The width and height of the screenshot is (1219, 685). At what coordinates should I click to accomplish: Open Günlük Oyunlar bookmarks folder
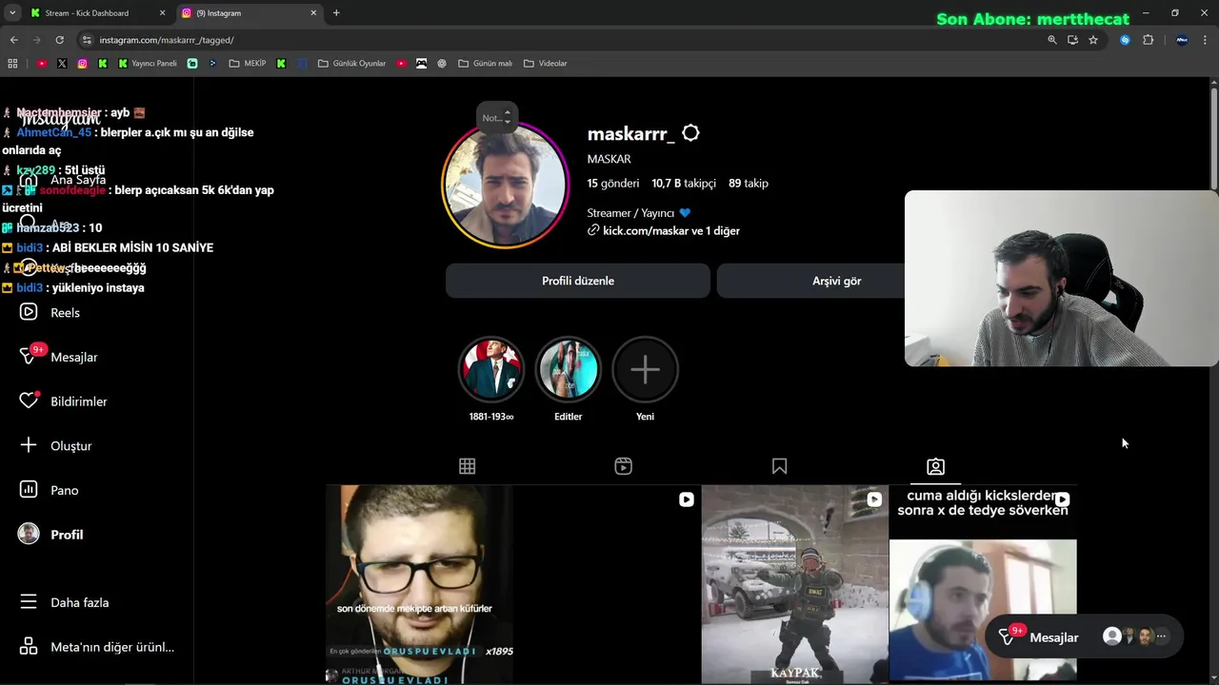click(x=351, y=64)
